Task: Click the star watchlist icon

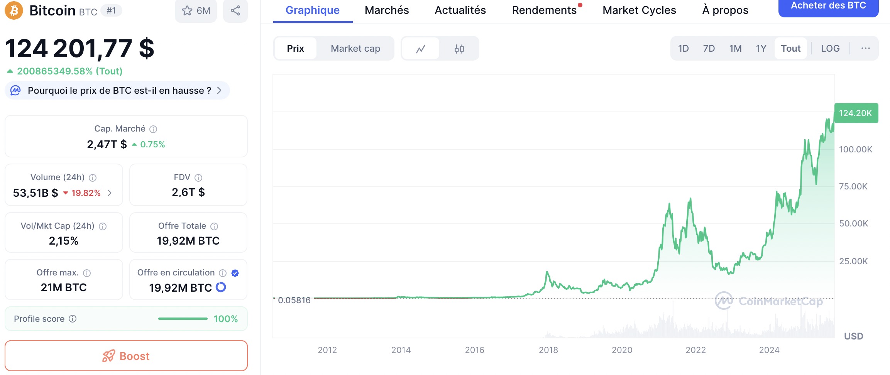Action: click(x=188, y=10)
